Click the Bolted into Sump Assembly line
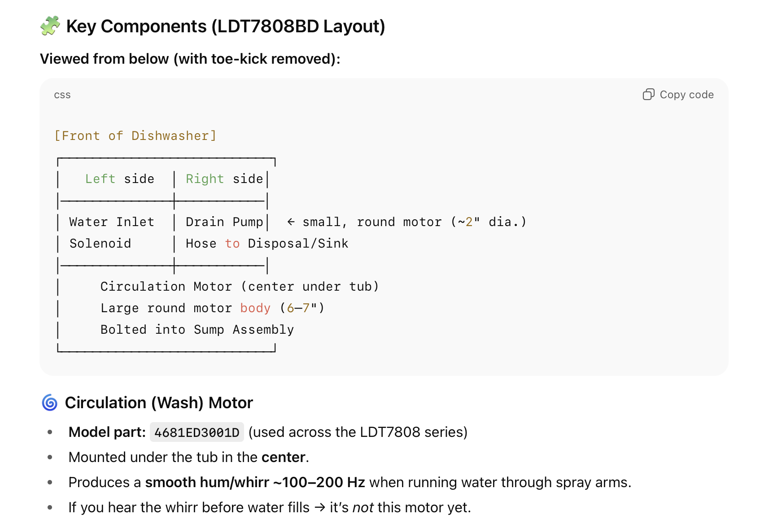The width and height of the screenshot is (760, 532). click(x=197, y=330)
